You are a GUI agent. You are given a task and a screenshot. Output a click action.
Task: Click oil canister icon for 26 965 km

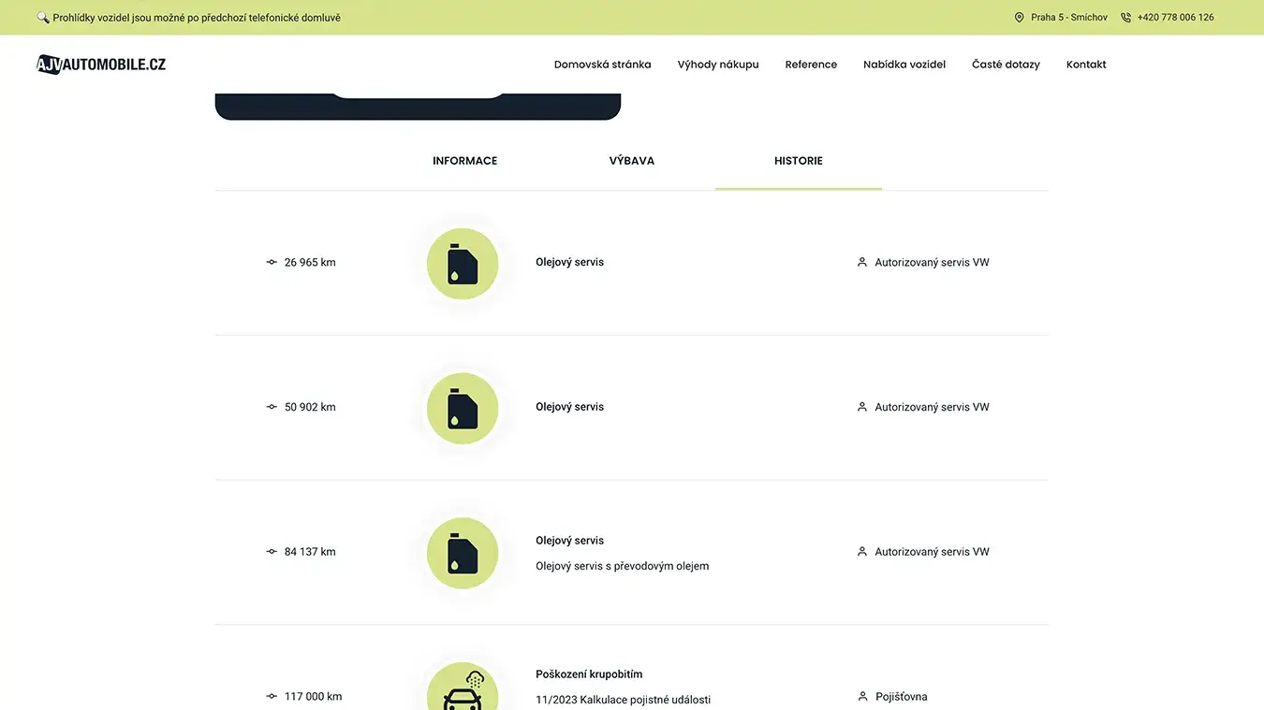pyautogui.click(x=463, y=264)
